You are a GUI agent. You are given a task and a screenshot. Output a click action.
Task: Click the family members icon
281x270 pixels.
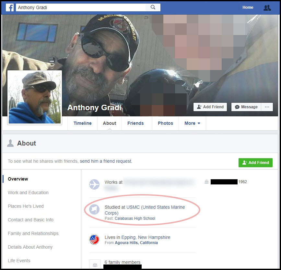(94, 264)
